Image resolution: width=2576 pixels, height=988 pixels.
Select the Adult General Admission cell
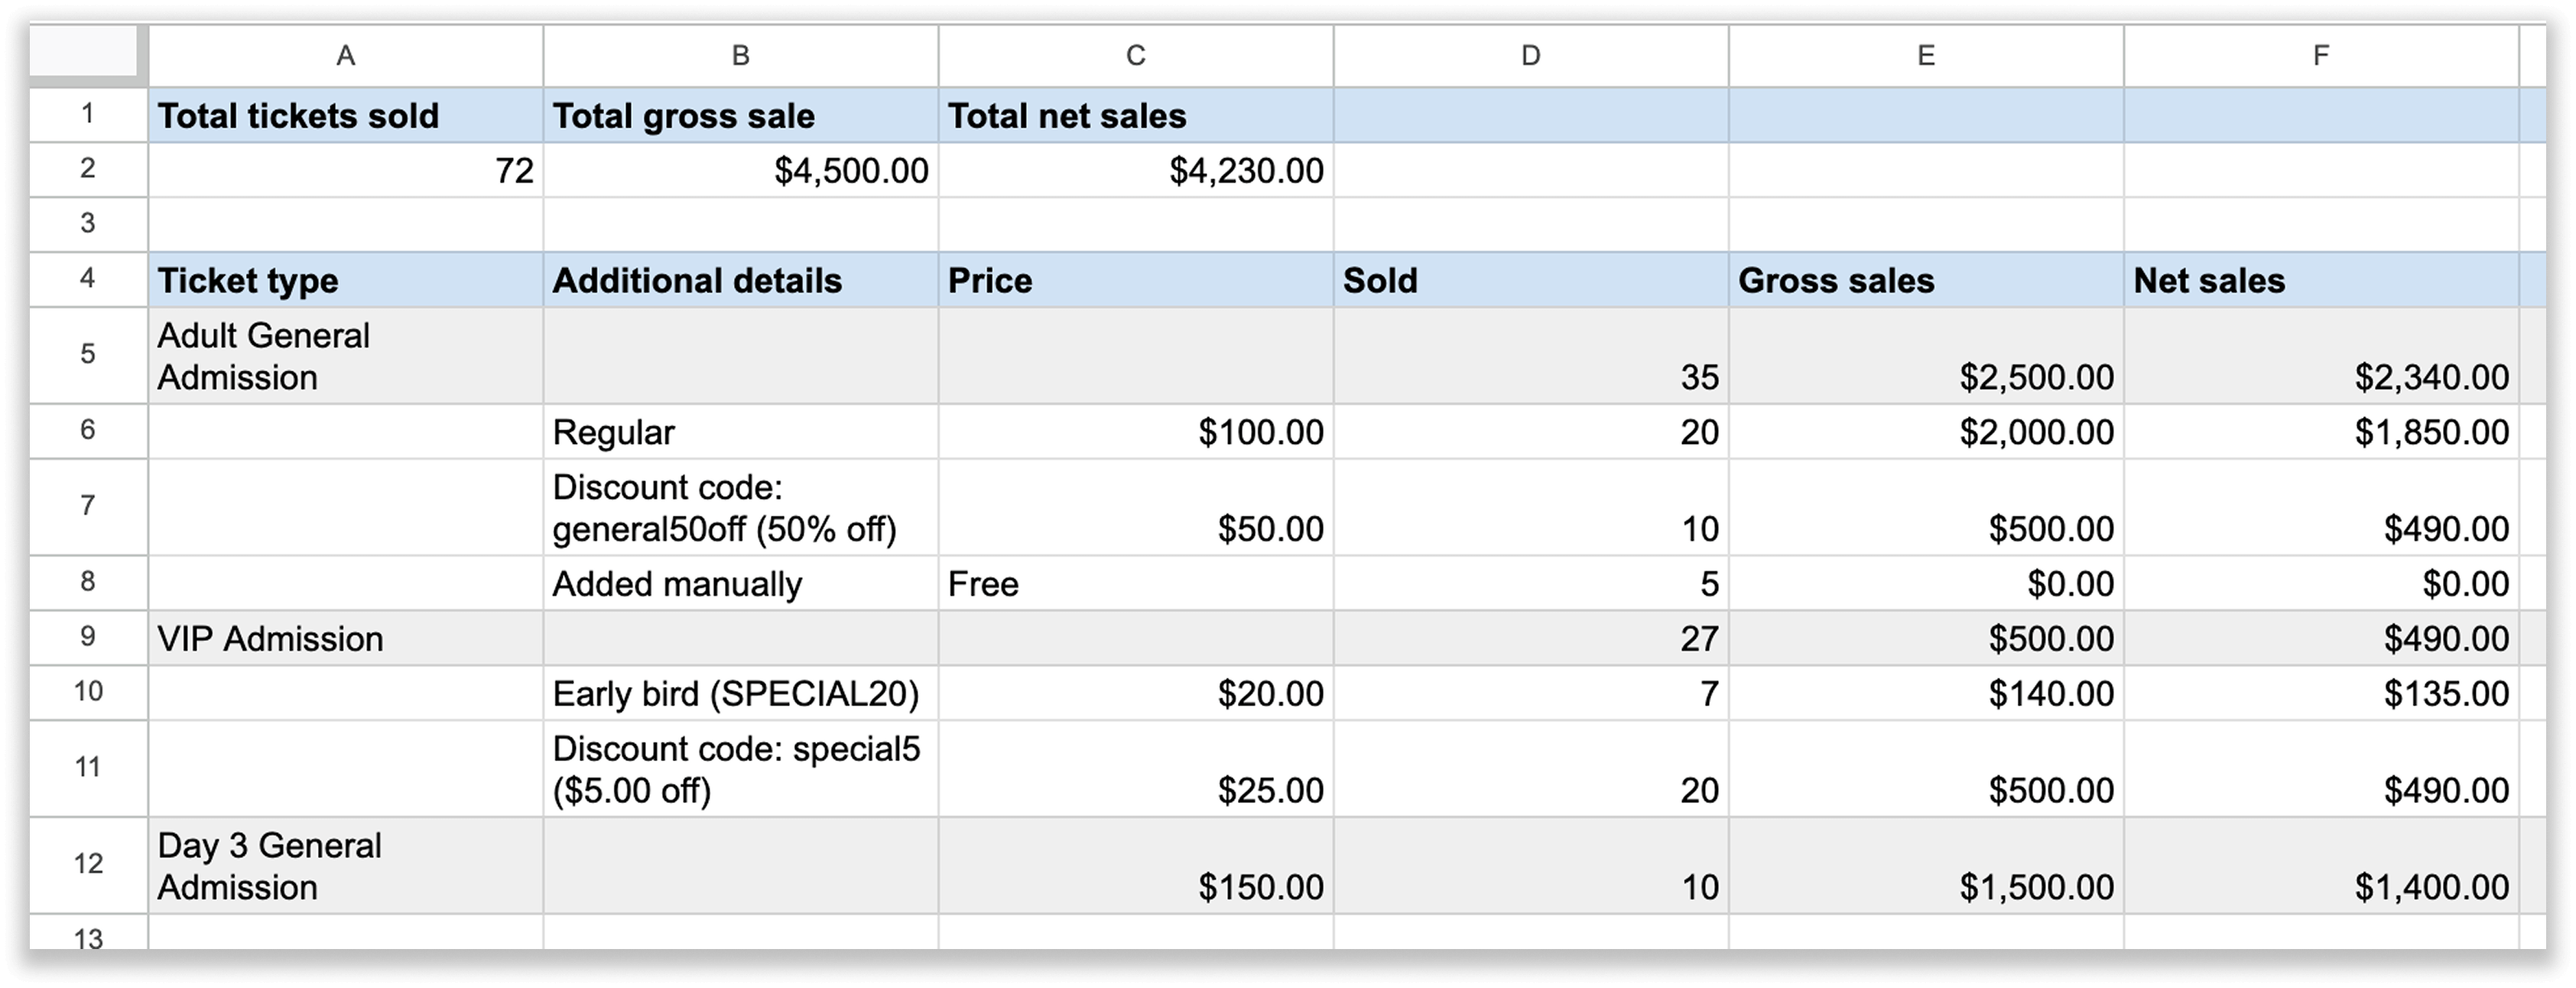[345, 357]
